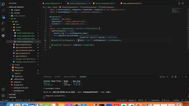Select the Terminal panel tab
This screenshot has height=106, width=189.
83,77
